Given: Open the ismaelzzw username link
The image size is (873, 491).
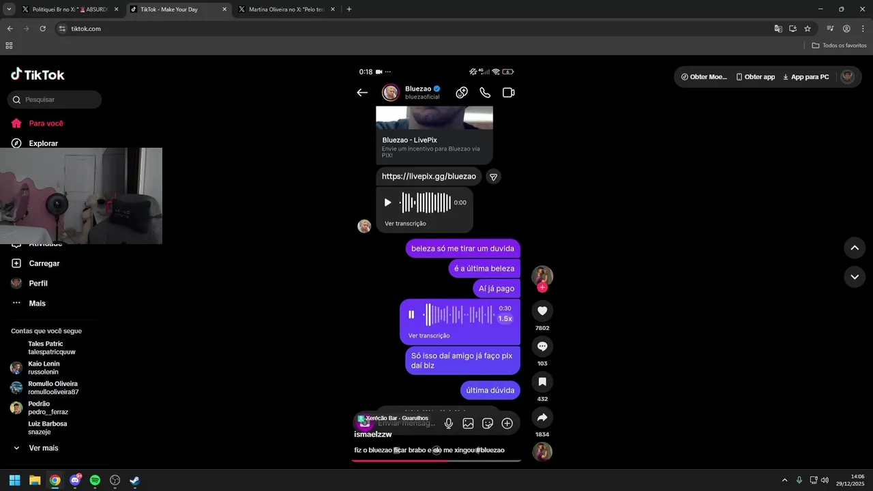Looking at the screenshot, I should [x=372, y=434].
